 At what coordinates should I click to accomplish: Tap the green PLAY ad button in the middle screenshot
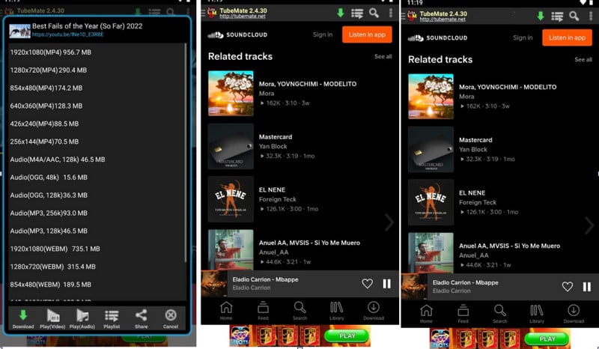click(347, 336)
